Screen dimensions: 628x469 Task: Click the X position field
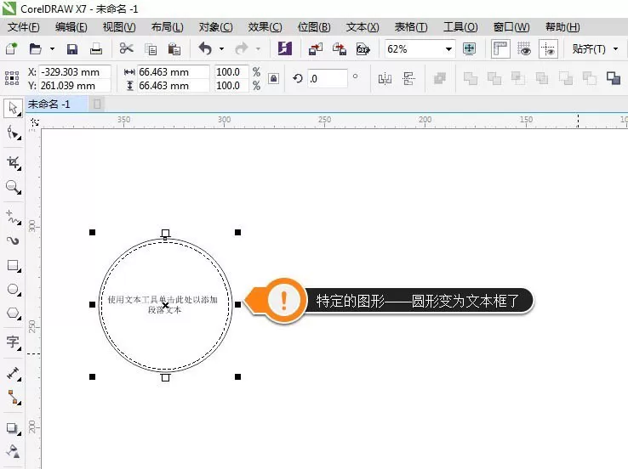click(75, 72)
